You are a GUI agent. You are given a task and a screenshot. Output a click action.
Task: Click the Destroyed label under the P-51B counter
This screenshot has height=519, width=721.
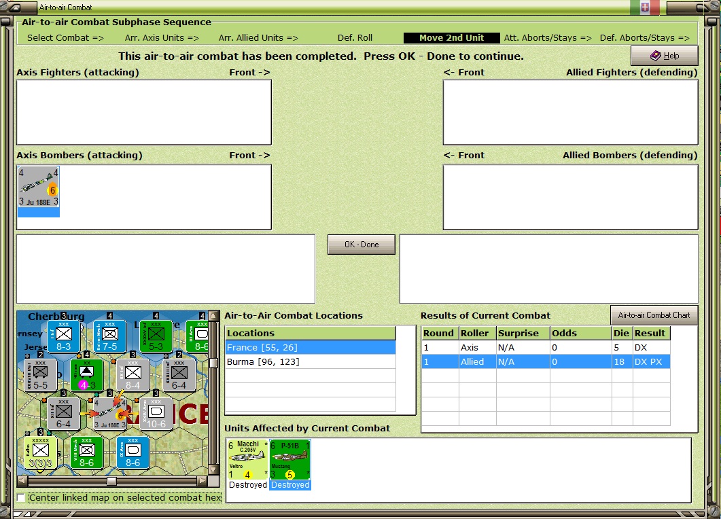click(x=290, y=485)
